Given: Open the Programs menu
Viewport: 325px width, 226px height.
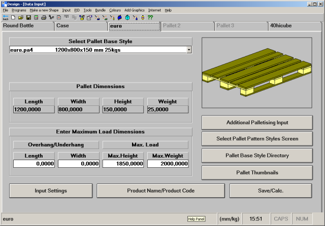Looking at the screenshot, I should point(19,10).
